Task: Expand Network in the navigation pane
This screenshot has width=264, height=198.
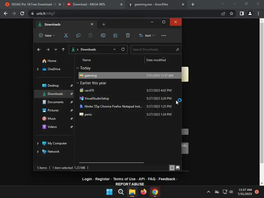Action: click(38, 152)
